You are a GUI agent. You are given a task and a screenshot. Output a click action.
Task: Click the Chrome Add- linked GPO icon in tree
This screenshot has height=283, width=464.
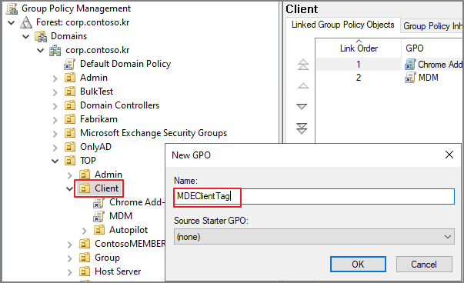click(x=98, y=202)
